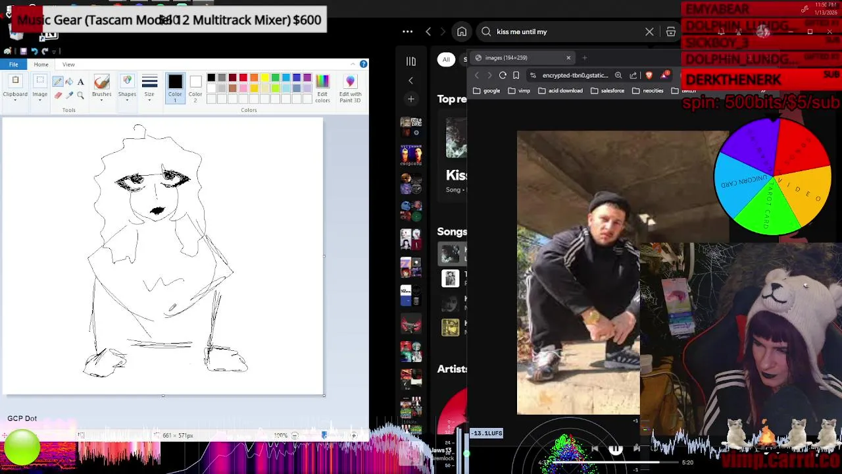Pick the purple color swatch in Paint
The image size is (842, 474).
pyautogui.click(x=307, y=78)
